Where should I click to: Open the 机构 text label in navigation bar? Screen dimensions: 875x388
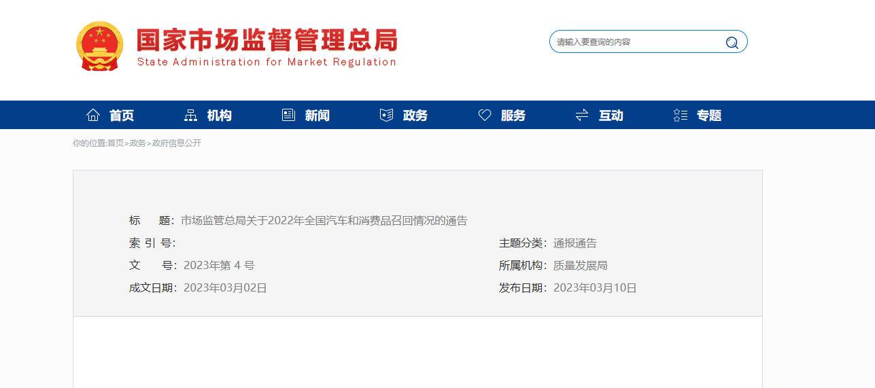tap(220, 116)
